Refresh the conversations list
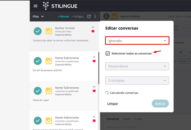 click(89, 16)
